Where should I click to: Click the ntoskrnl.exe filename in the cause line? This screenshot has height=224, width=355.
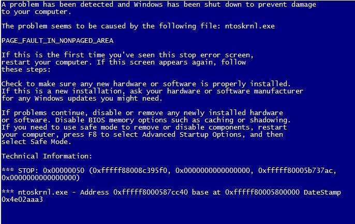(250, 26)
